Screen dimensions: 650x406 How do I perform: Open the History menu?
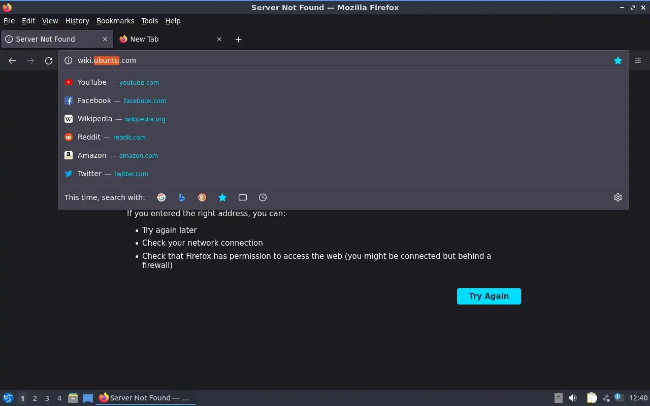(77, 21)
